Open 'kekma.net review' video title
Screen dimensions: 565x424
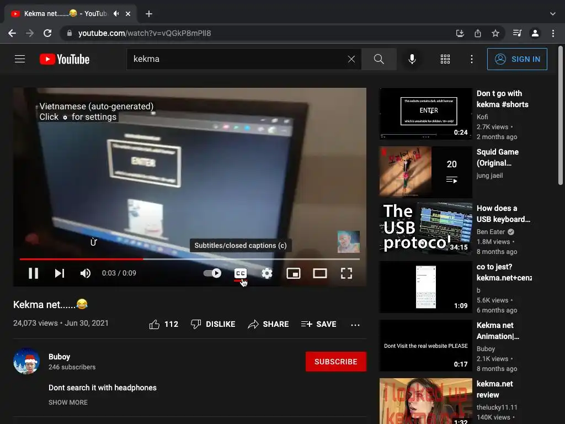coord(495,389)
